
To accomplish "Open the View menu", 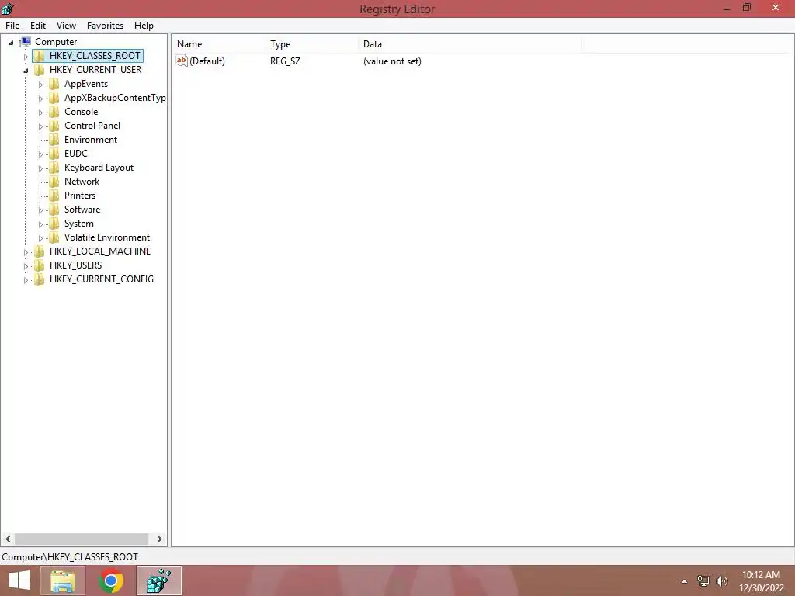I will tap(66, 26).
